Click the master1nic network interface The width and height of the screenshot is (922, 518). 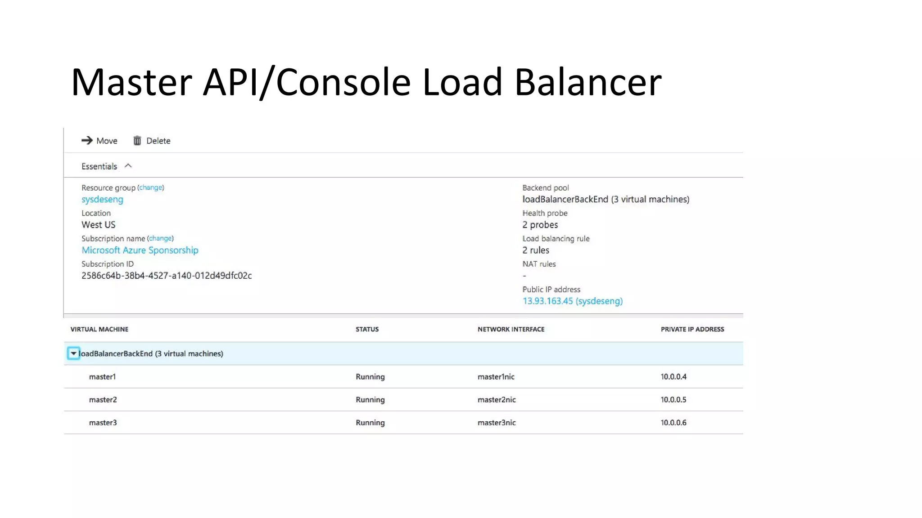(496, 377)
